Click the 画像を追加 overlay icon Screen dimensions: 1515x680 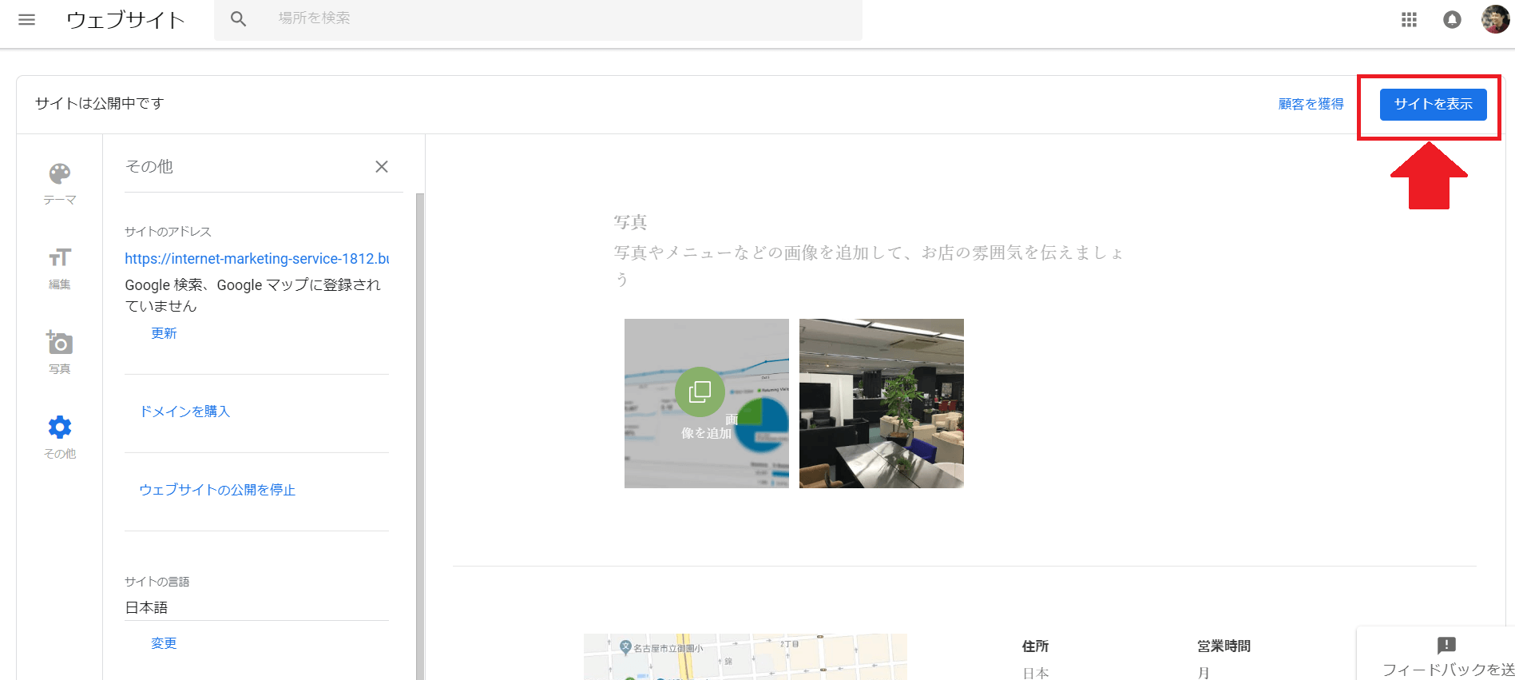point(700,392)
